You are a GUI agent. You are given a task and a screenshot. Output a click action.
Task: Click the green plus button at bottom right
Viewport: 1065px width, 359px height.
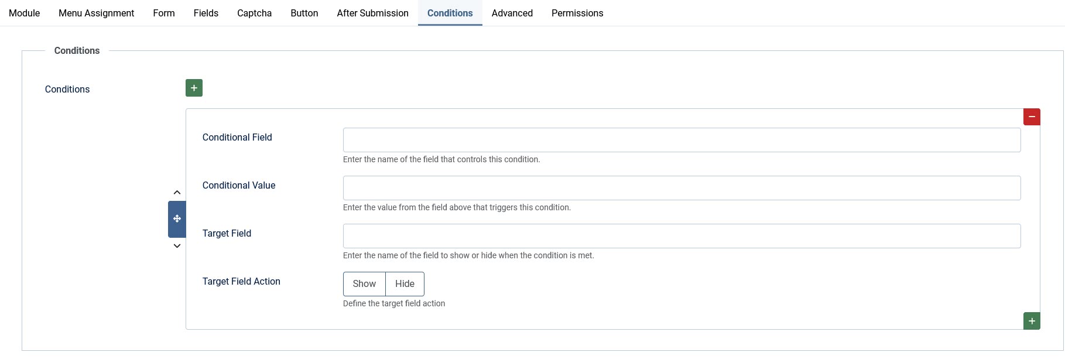click(x=1032, y=321)
